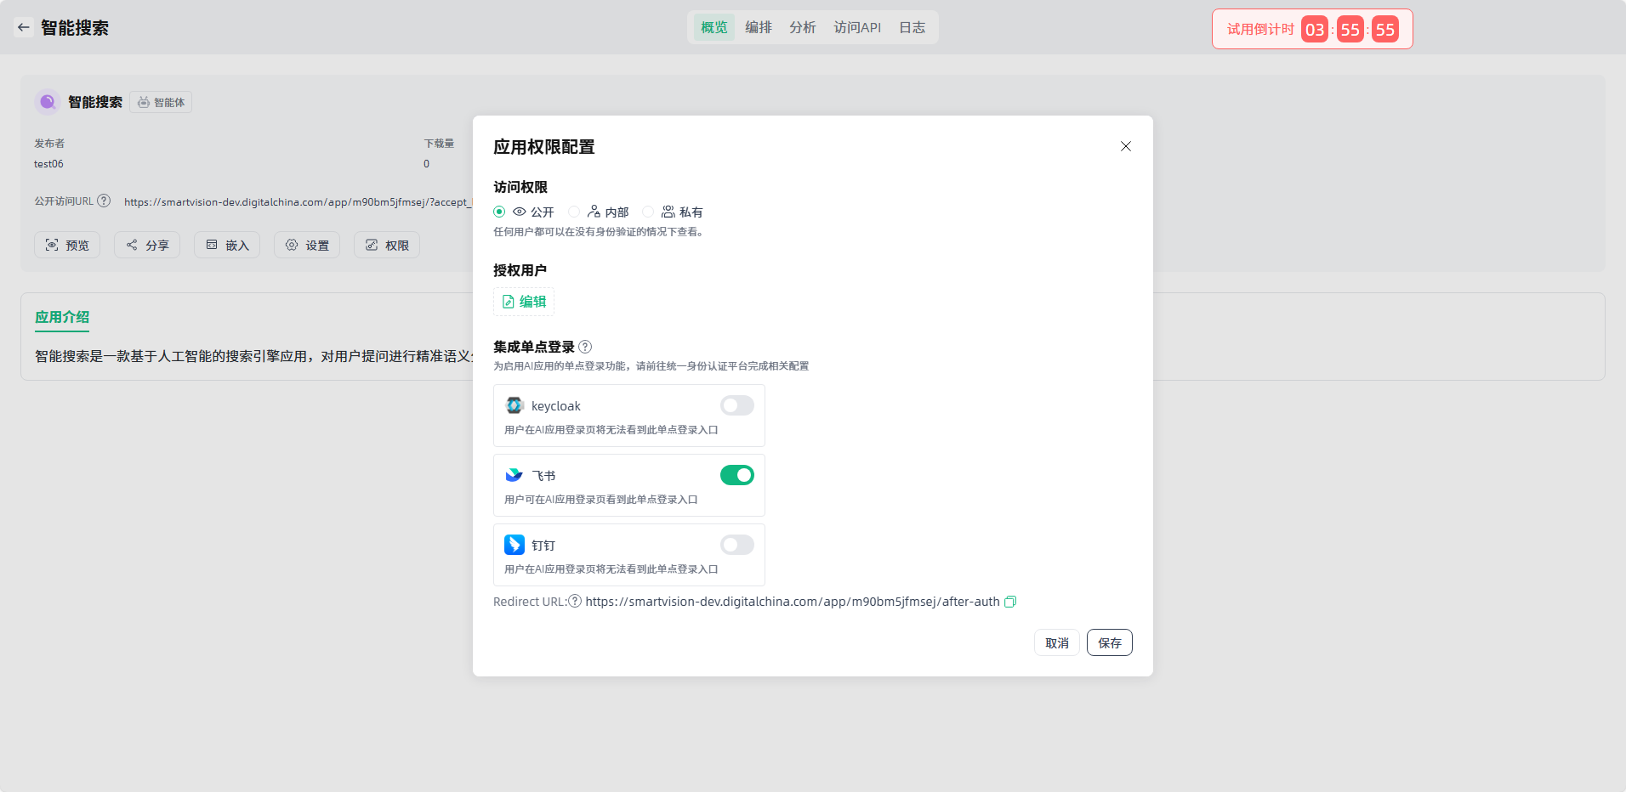
Task: Enable the keycloak single sign-on switch
Action: (x=736, y=405)
